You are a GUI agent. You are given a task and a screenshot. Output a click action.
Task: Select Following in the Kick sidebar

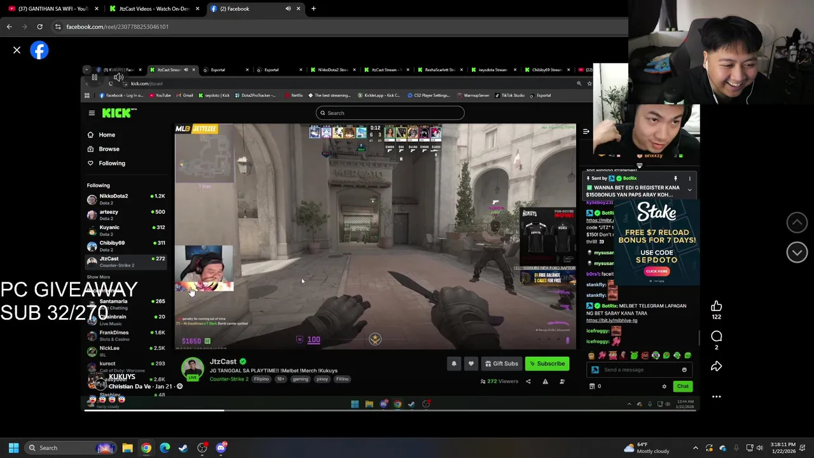point(112,163)
